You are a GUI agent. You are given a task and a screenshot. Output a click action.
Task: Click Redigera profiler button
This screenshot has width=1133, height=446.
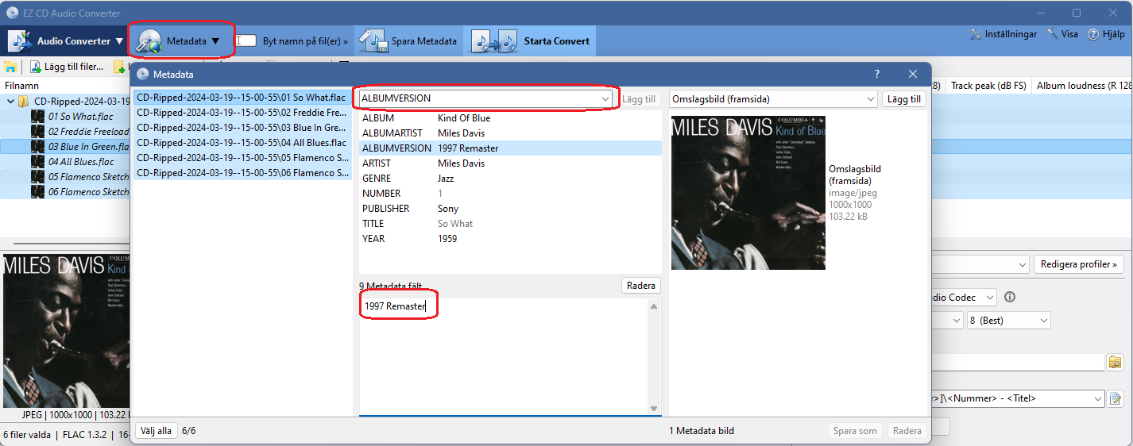point(1078,264)
